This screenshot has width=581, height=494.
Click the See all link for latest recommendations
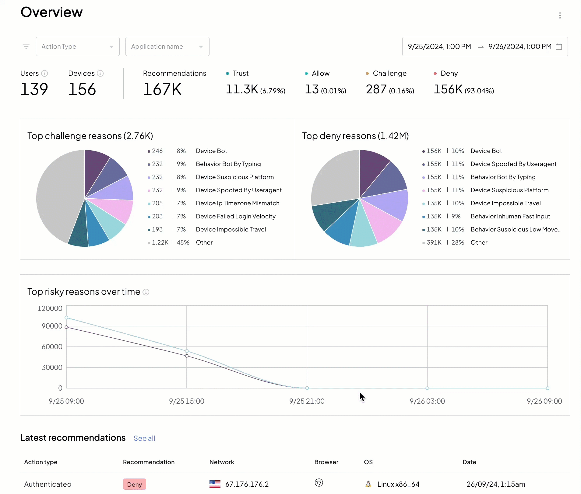point(144,438)
